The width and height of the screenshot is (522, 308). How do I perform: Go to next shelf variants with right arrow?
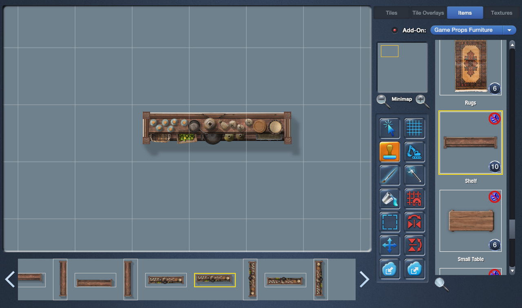(x=364, y=279)
